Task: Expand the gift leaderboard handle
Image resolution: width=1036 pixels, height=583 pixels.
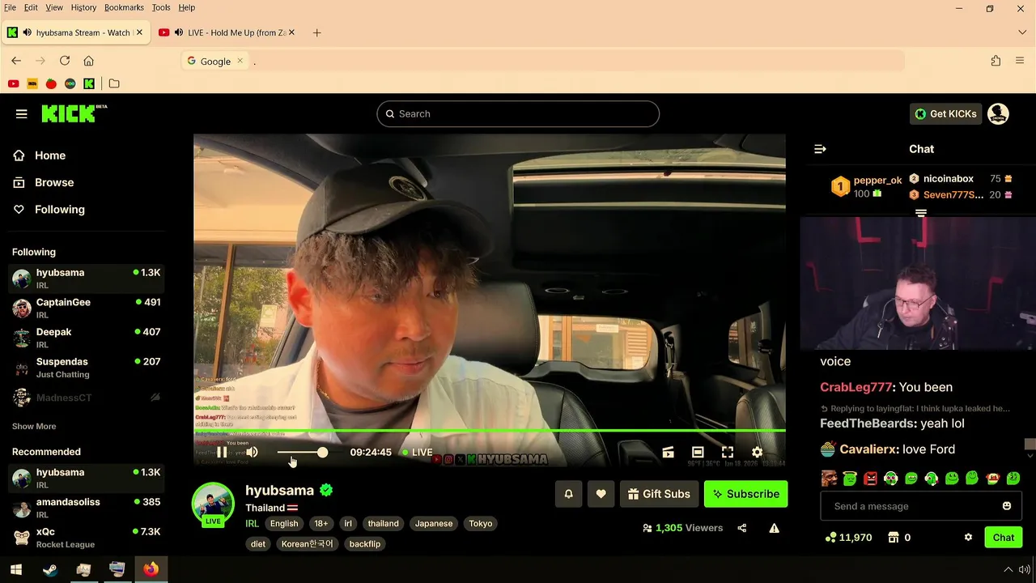Action: 920,213
